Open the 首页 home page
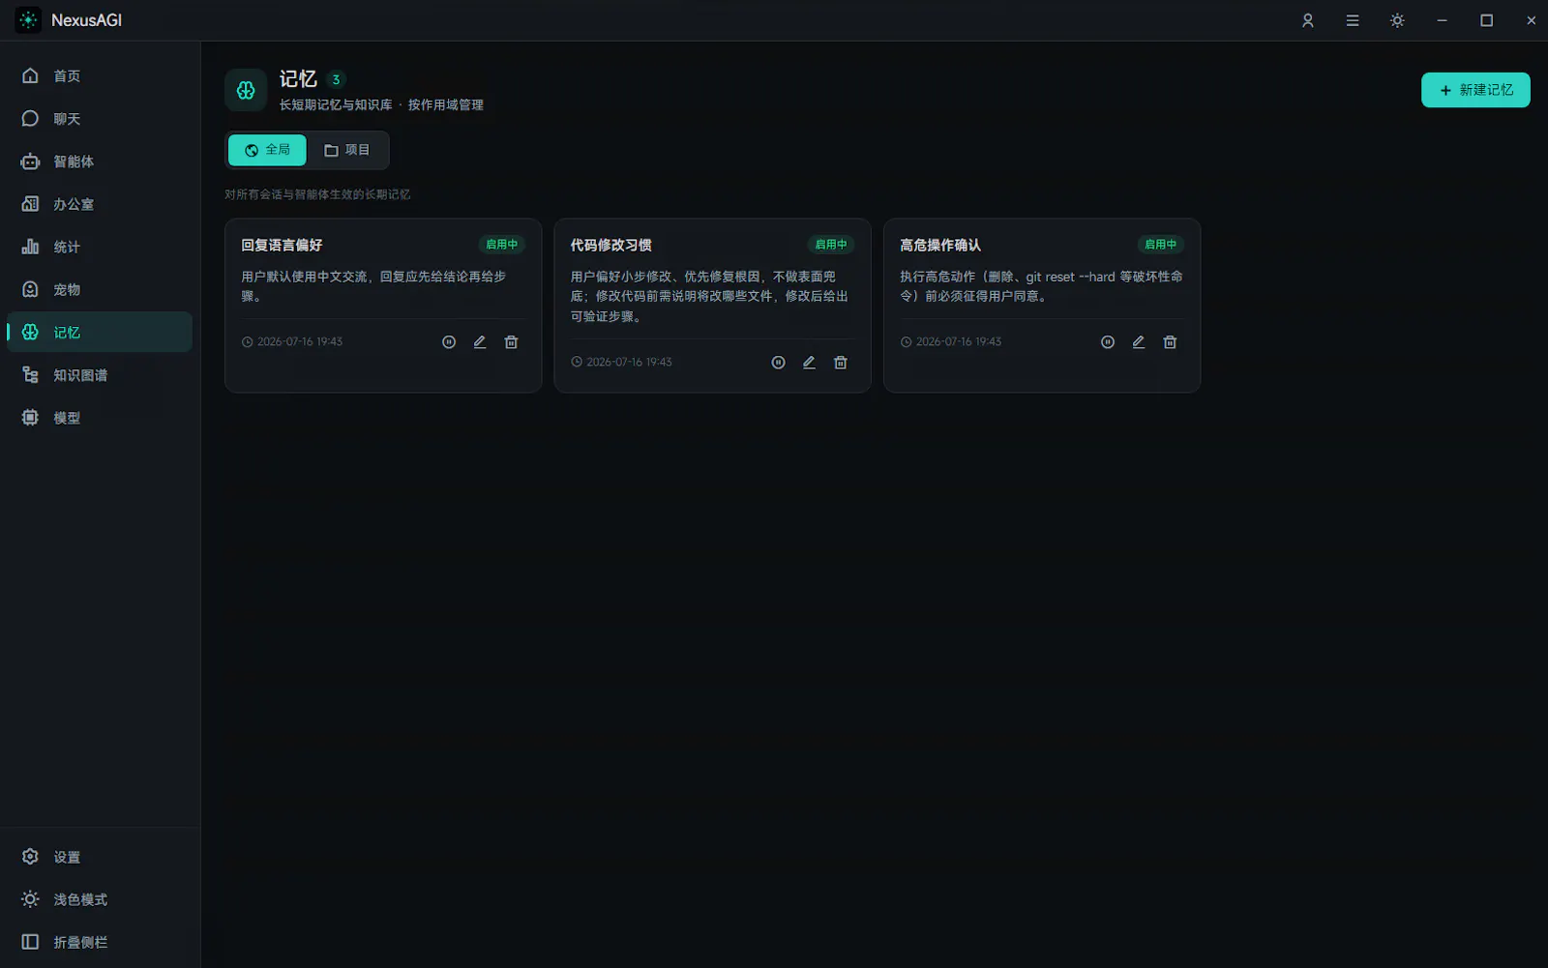This screenshot has height=968, width=1548. tap(99, 75)
